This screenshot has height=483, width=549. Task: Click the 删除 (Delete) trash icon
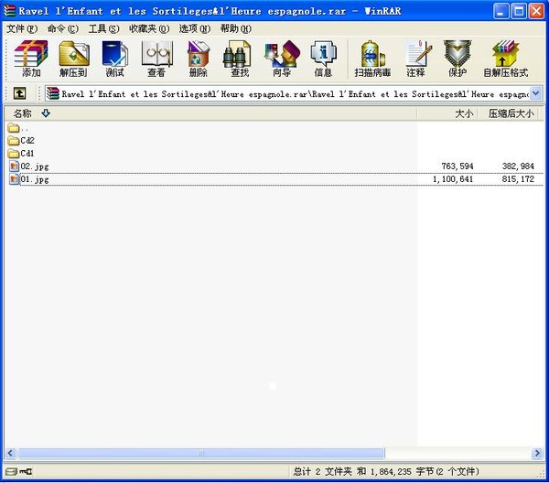(199, 59)
